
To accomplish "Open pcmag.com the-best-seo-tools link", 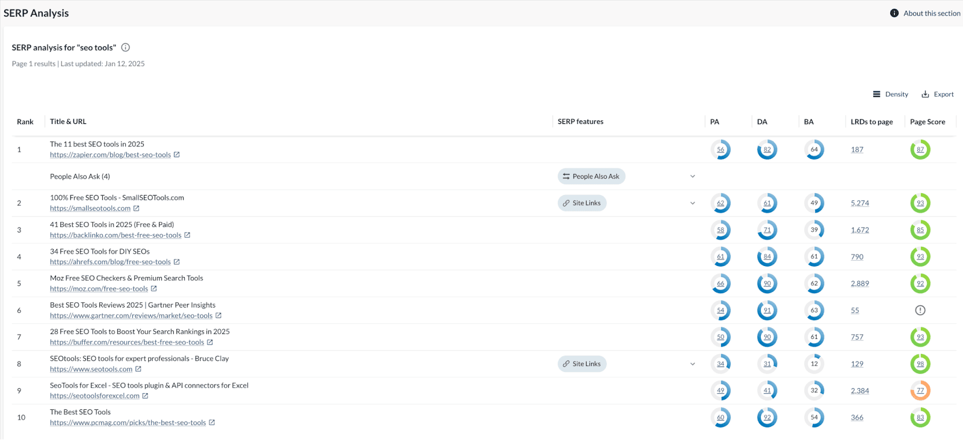I will tap(128, 423).
